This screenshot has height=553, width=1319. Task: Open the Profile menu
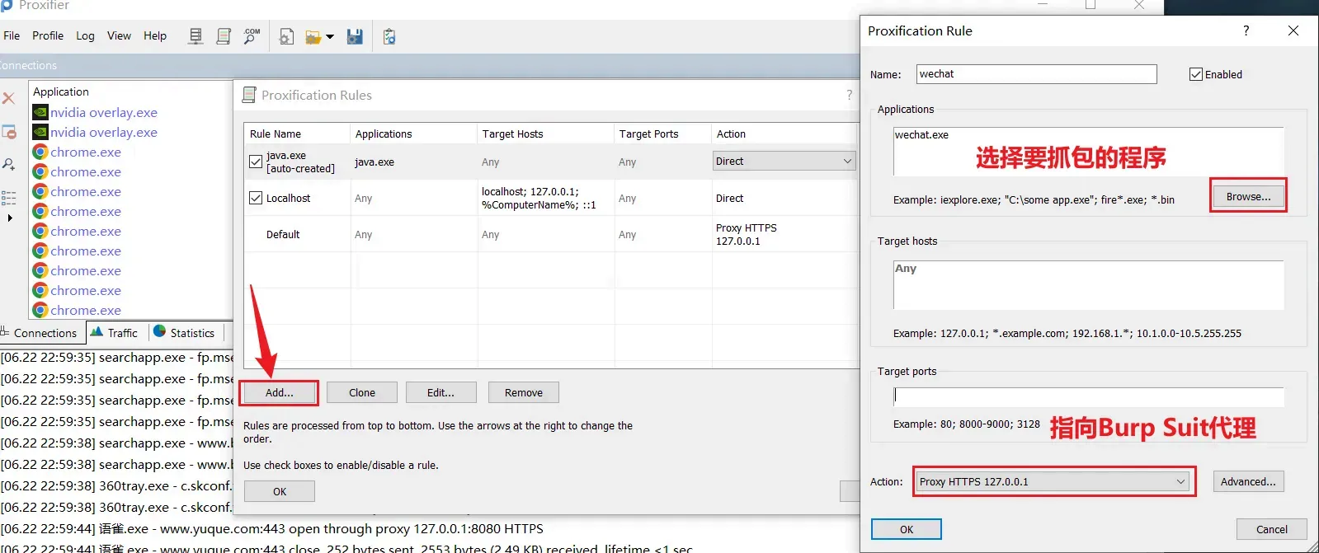tap(48, 35)
